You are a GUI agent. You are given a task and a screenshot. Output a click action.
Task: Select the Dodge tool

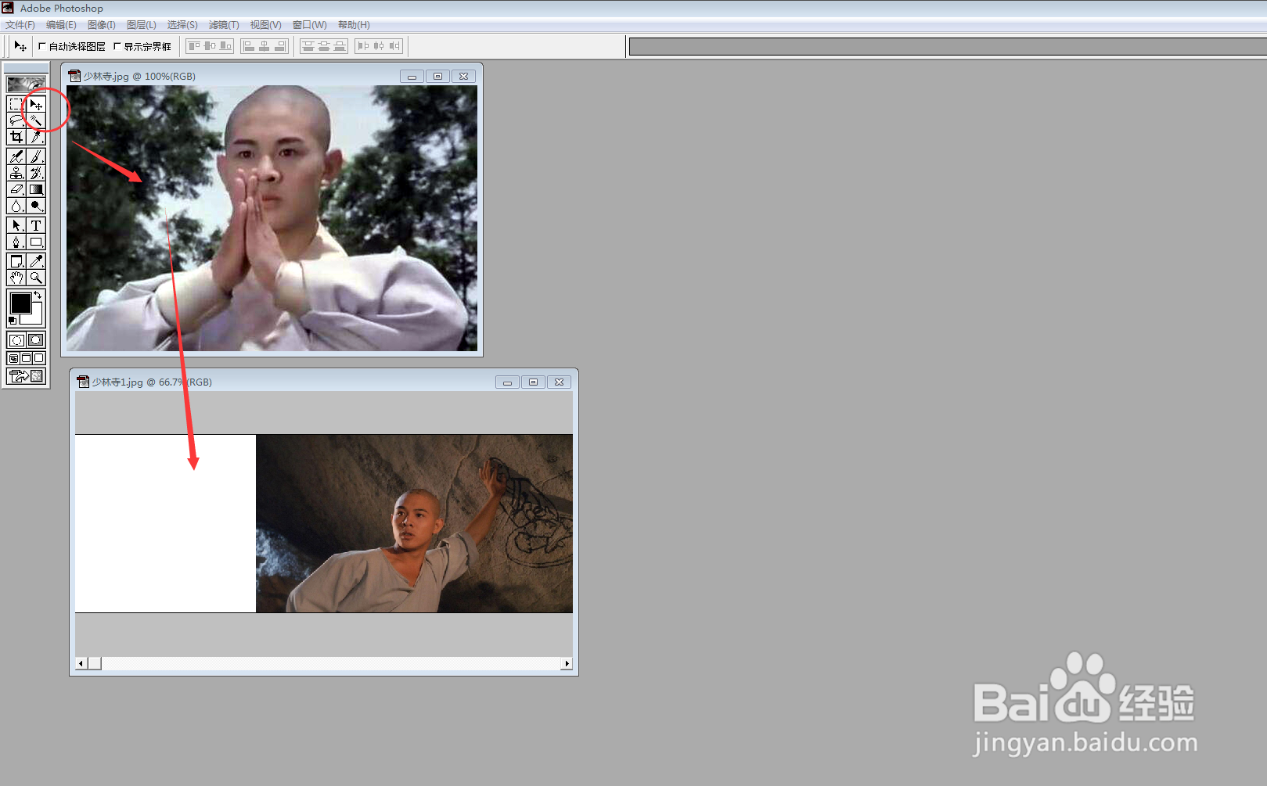click(36, 206)
